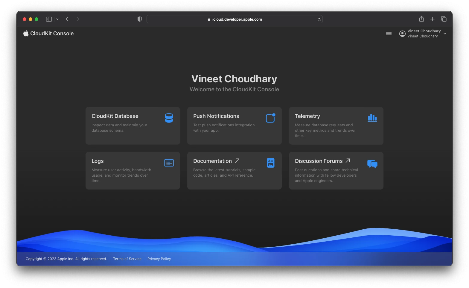Go back with Safari back arrow

[67, 19]
